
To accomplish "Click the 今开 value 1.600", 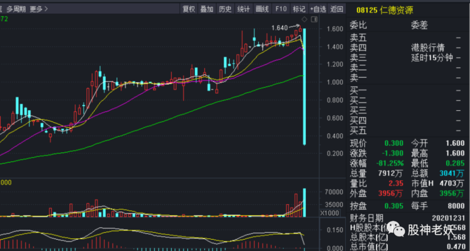I will [x=455, y=143].
